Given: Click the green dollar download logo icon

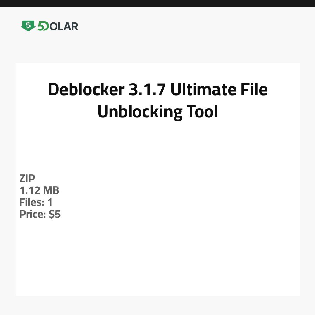Looking at the screenshot, I should (28, 26).
